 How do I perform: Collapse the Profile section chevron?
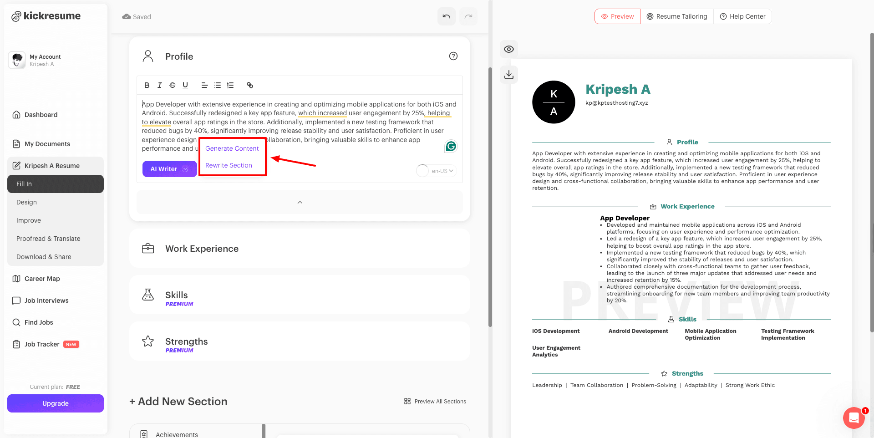[x=300, y=202]
